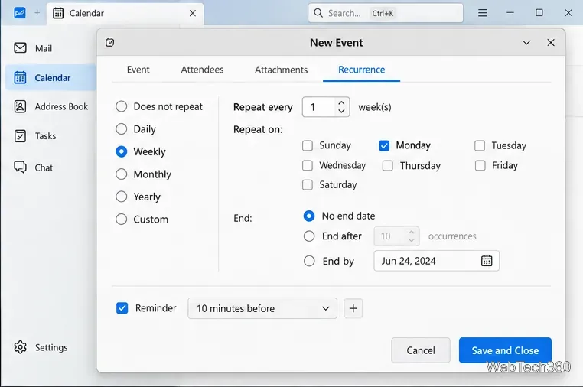The image size is (583, 387).
Task: Click the Search box
Action: (x=386, y=13)
